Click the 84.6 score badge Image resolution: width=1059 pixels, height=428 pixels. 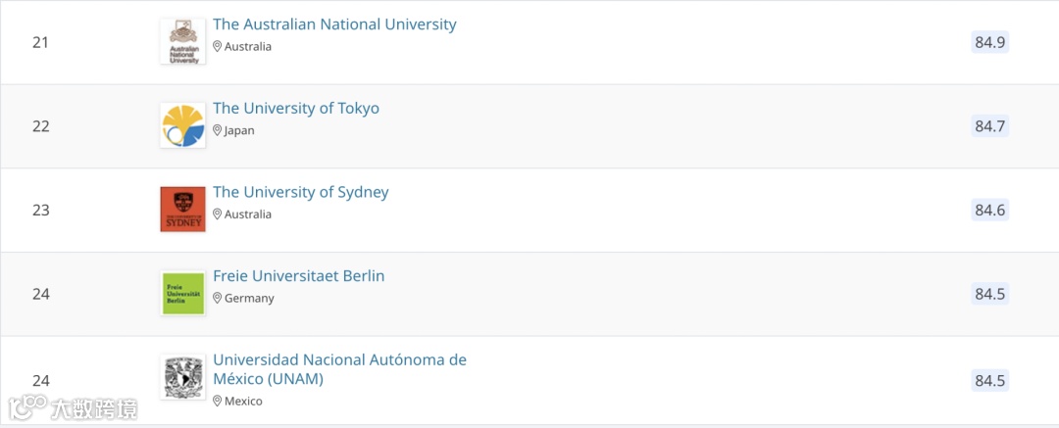989,210
